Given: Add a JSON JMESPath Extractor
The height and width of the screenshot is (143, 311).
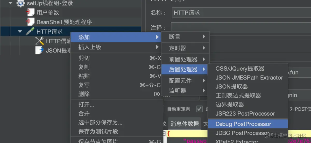Looking at the screenshot, I should click(x=248, y=78).
